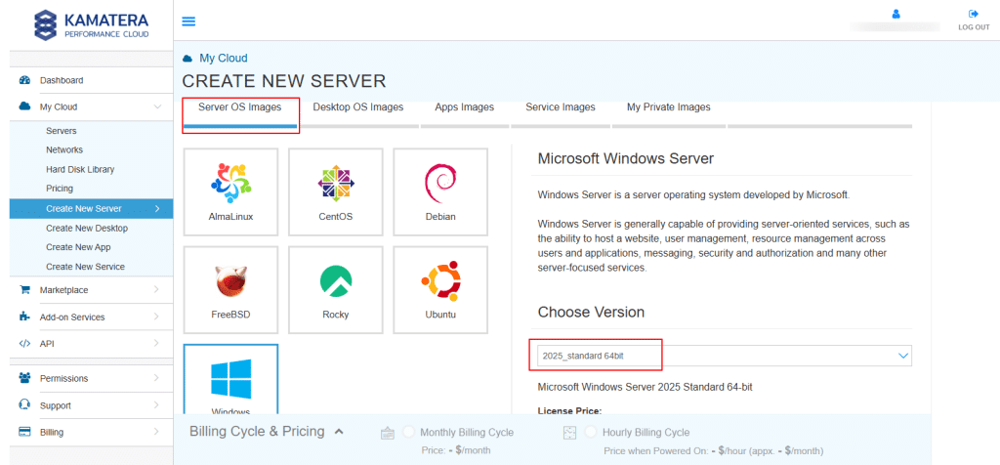Viewport: 1000px width, 465px height.
Task: Collapse the Billing Cycle & Pricing panel
Action: click(339, 432)
